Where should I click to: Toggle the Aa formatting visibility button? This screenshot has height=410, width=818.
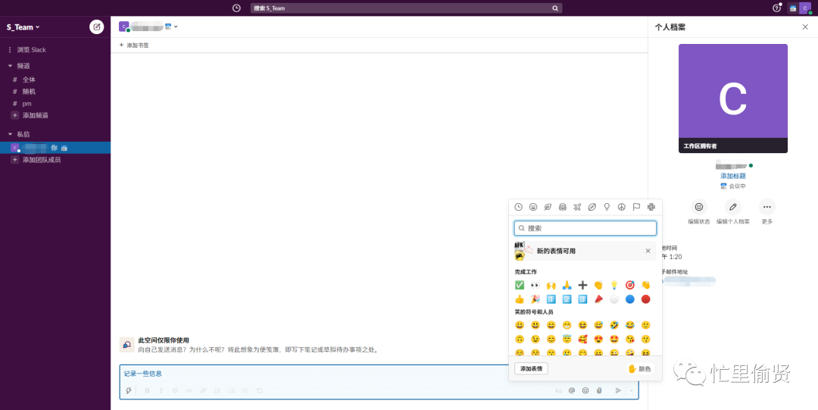558,390
